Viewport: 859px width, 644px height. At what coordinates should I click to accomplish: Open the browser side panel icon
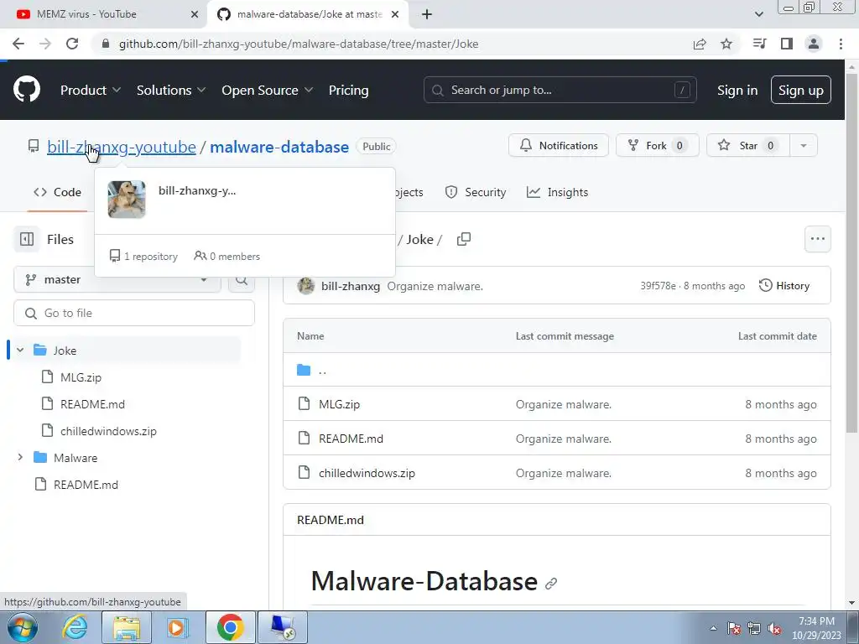[x=787, y=44]
